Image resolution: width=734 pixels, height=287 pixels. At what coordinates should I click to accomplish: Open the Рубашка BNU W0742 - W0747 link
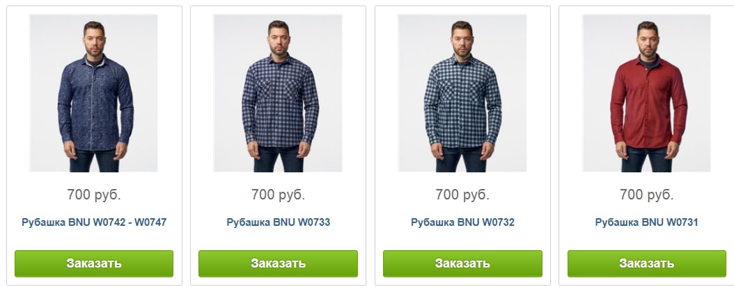(x=94, y=222)
